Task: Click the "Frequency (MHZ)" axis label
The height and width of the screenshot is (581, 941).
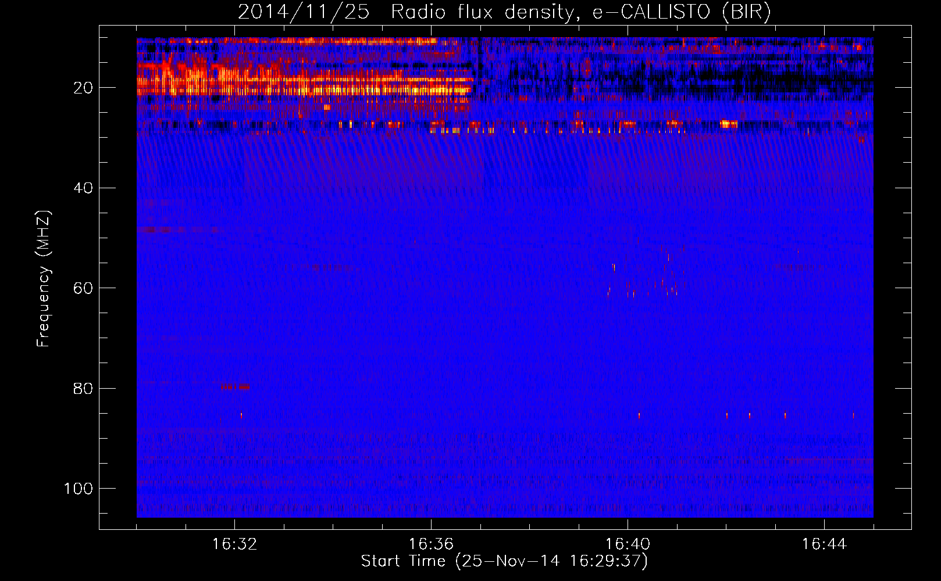Action: (x=44, y=279)
